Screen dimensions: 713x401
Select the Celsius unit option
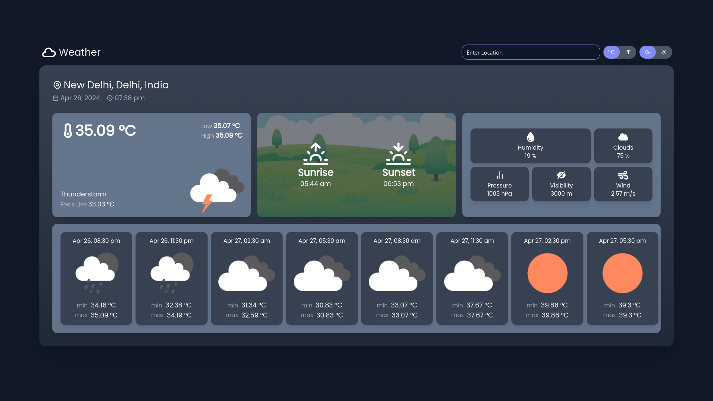point(612,52)
